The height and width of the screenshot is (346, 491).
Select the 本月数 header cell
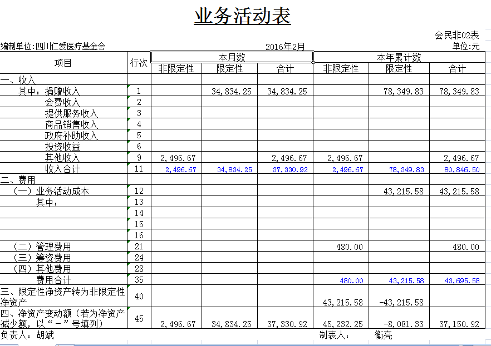232,57
